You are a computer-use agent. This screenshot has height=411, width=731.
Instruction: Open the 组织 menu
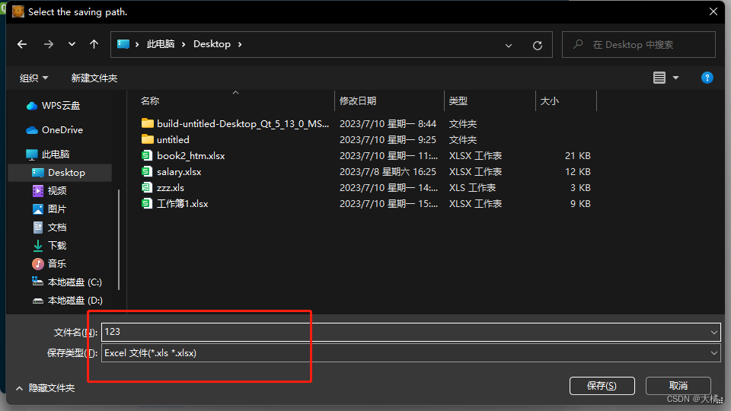(34, 78)
